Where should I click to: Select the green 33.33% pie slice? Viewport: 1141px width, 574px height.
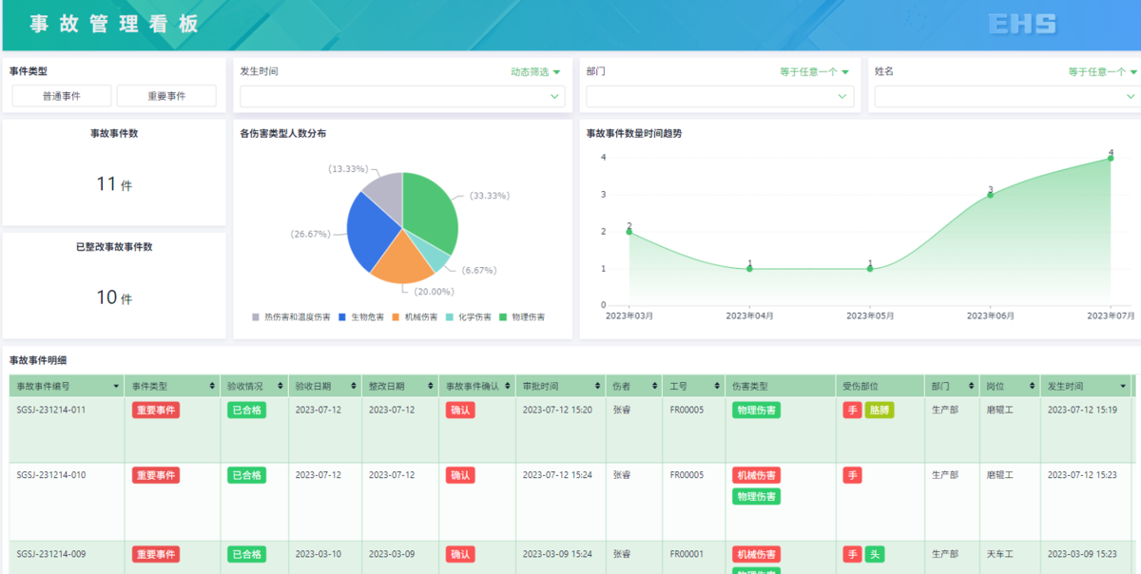pos(431,214)
